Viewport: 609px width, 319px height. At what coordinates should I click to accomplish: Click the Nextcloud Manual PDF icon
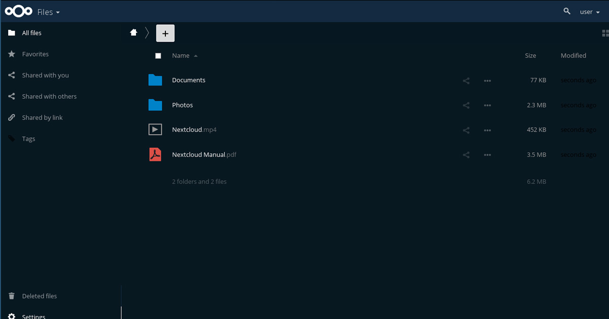155,154
